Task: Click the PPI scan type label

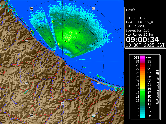Action: tap(128, 14)
